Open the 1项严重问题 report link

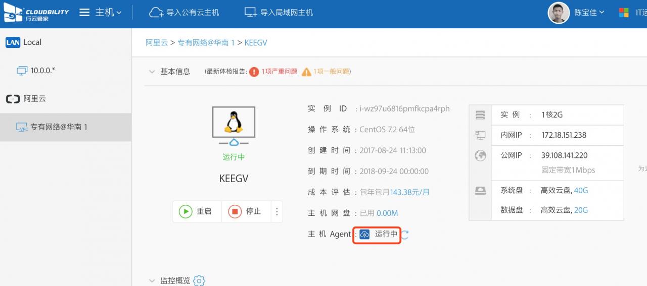click(280, 72)
